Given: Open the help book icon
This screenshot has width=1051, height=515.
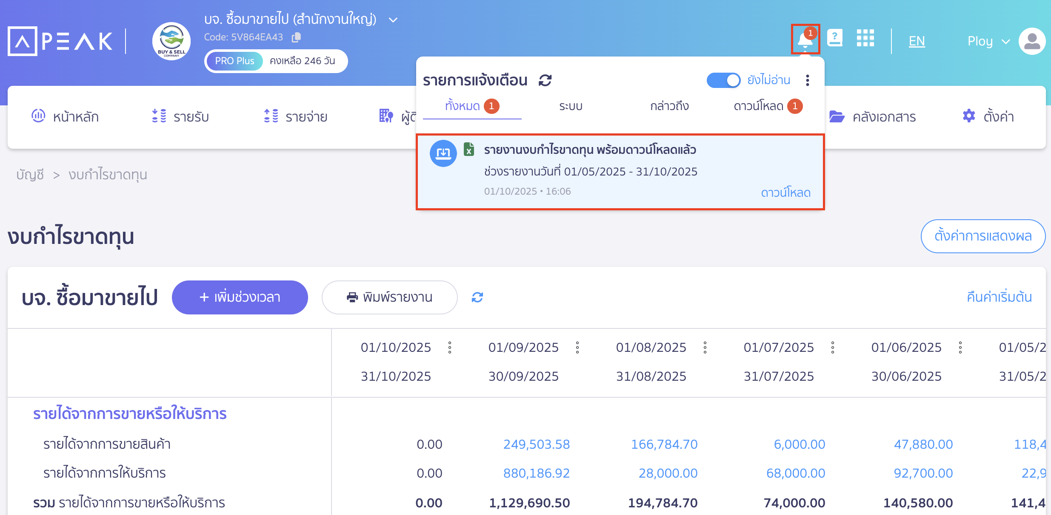Looking at the screenshot, I should tap(834, 38).
